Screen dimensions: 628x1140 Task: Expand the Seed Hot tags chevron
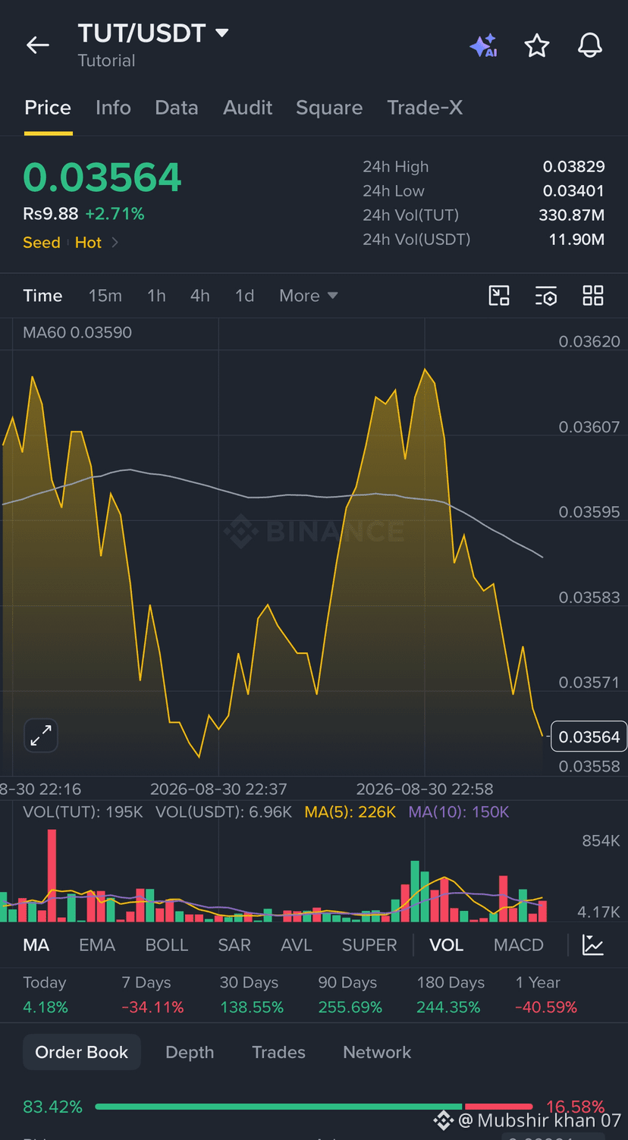coord(115,243)
